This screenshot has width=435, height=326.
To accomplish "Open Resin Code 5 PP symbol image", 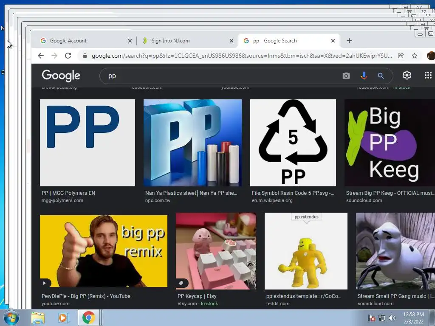I will pos(293,143).
